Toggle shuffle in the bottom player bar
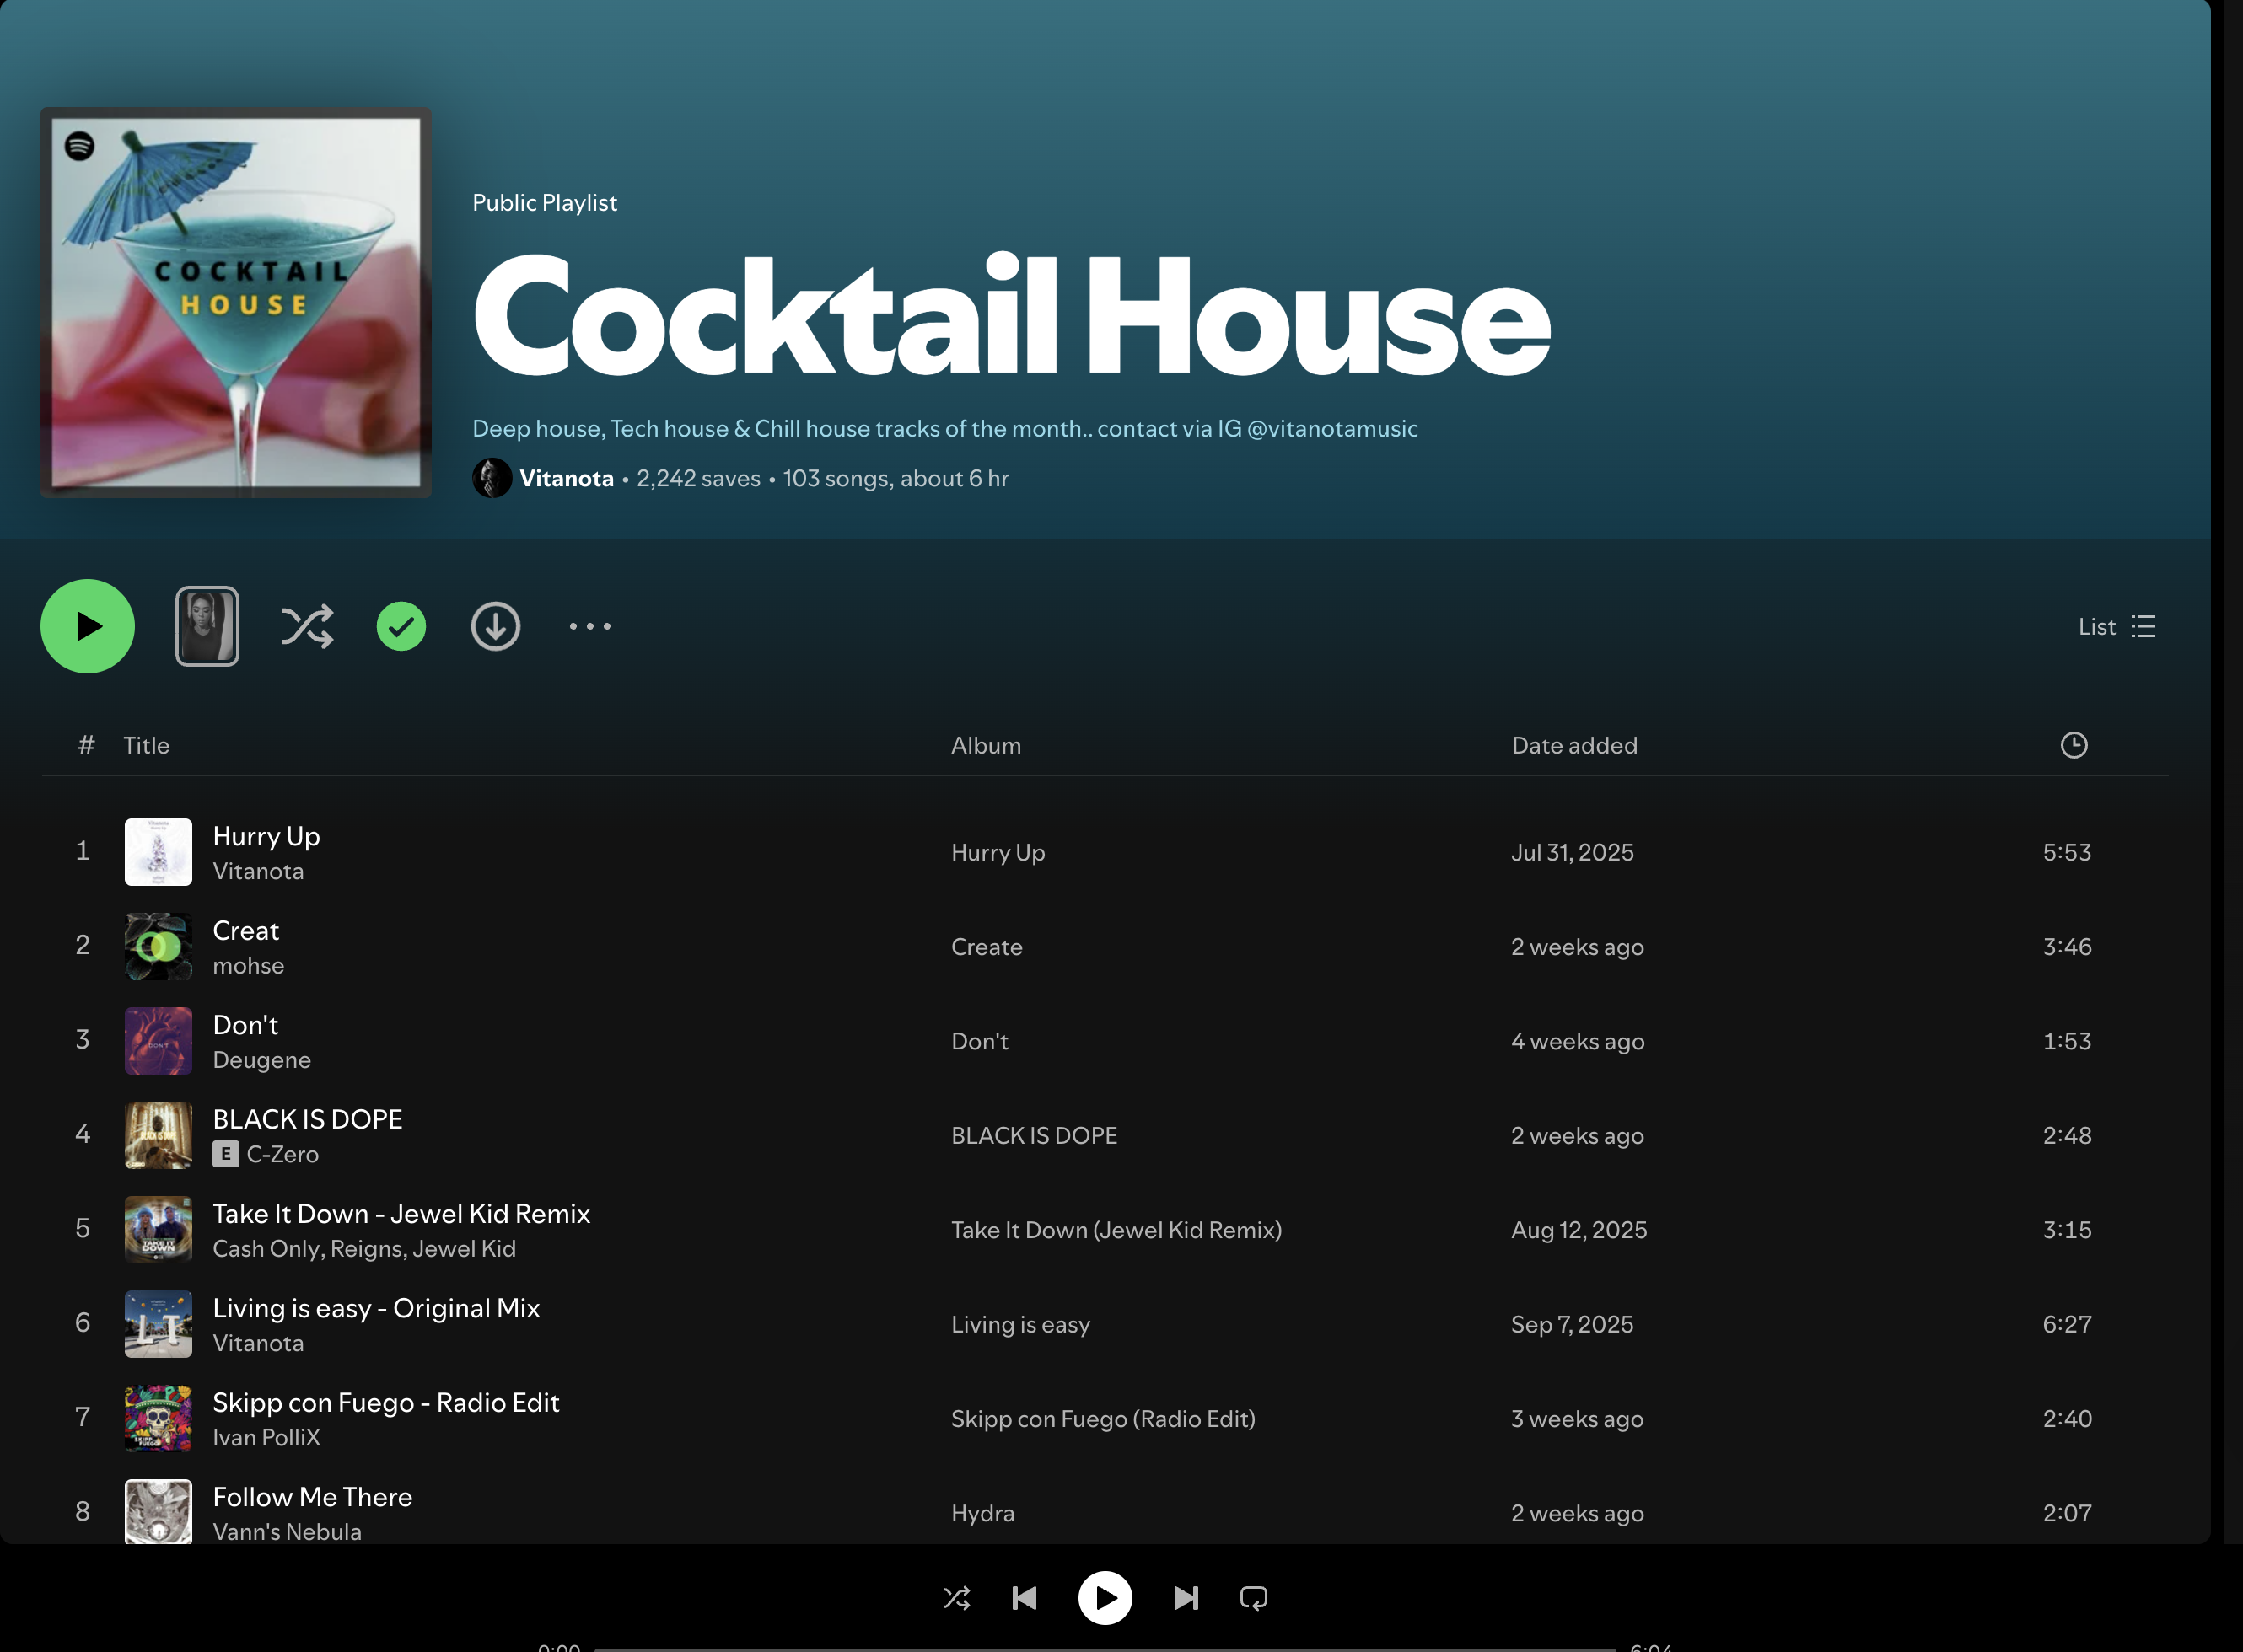Viewport: 2243px width, 1652px height. [956, 1598]
